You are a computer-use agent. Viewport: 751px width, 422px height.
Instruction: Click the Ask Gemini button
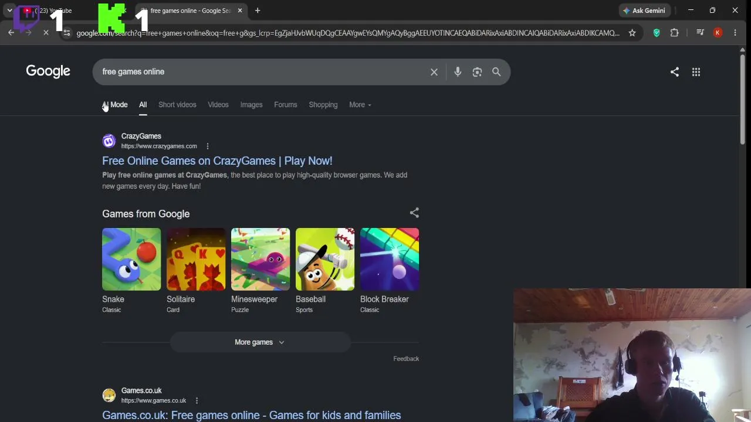(644, 11)
